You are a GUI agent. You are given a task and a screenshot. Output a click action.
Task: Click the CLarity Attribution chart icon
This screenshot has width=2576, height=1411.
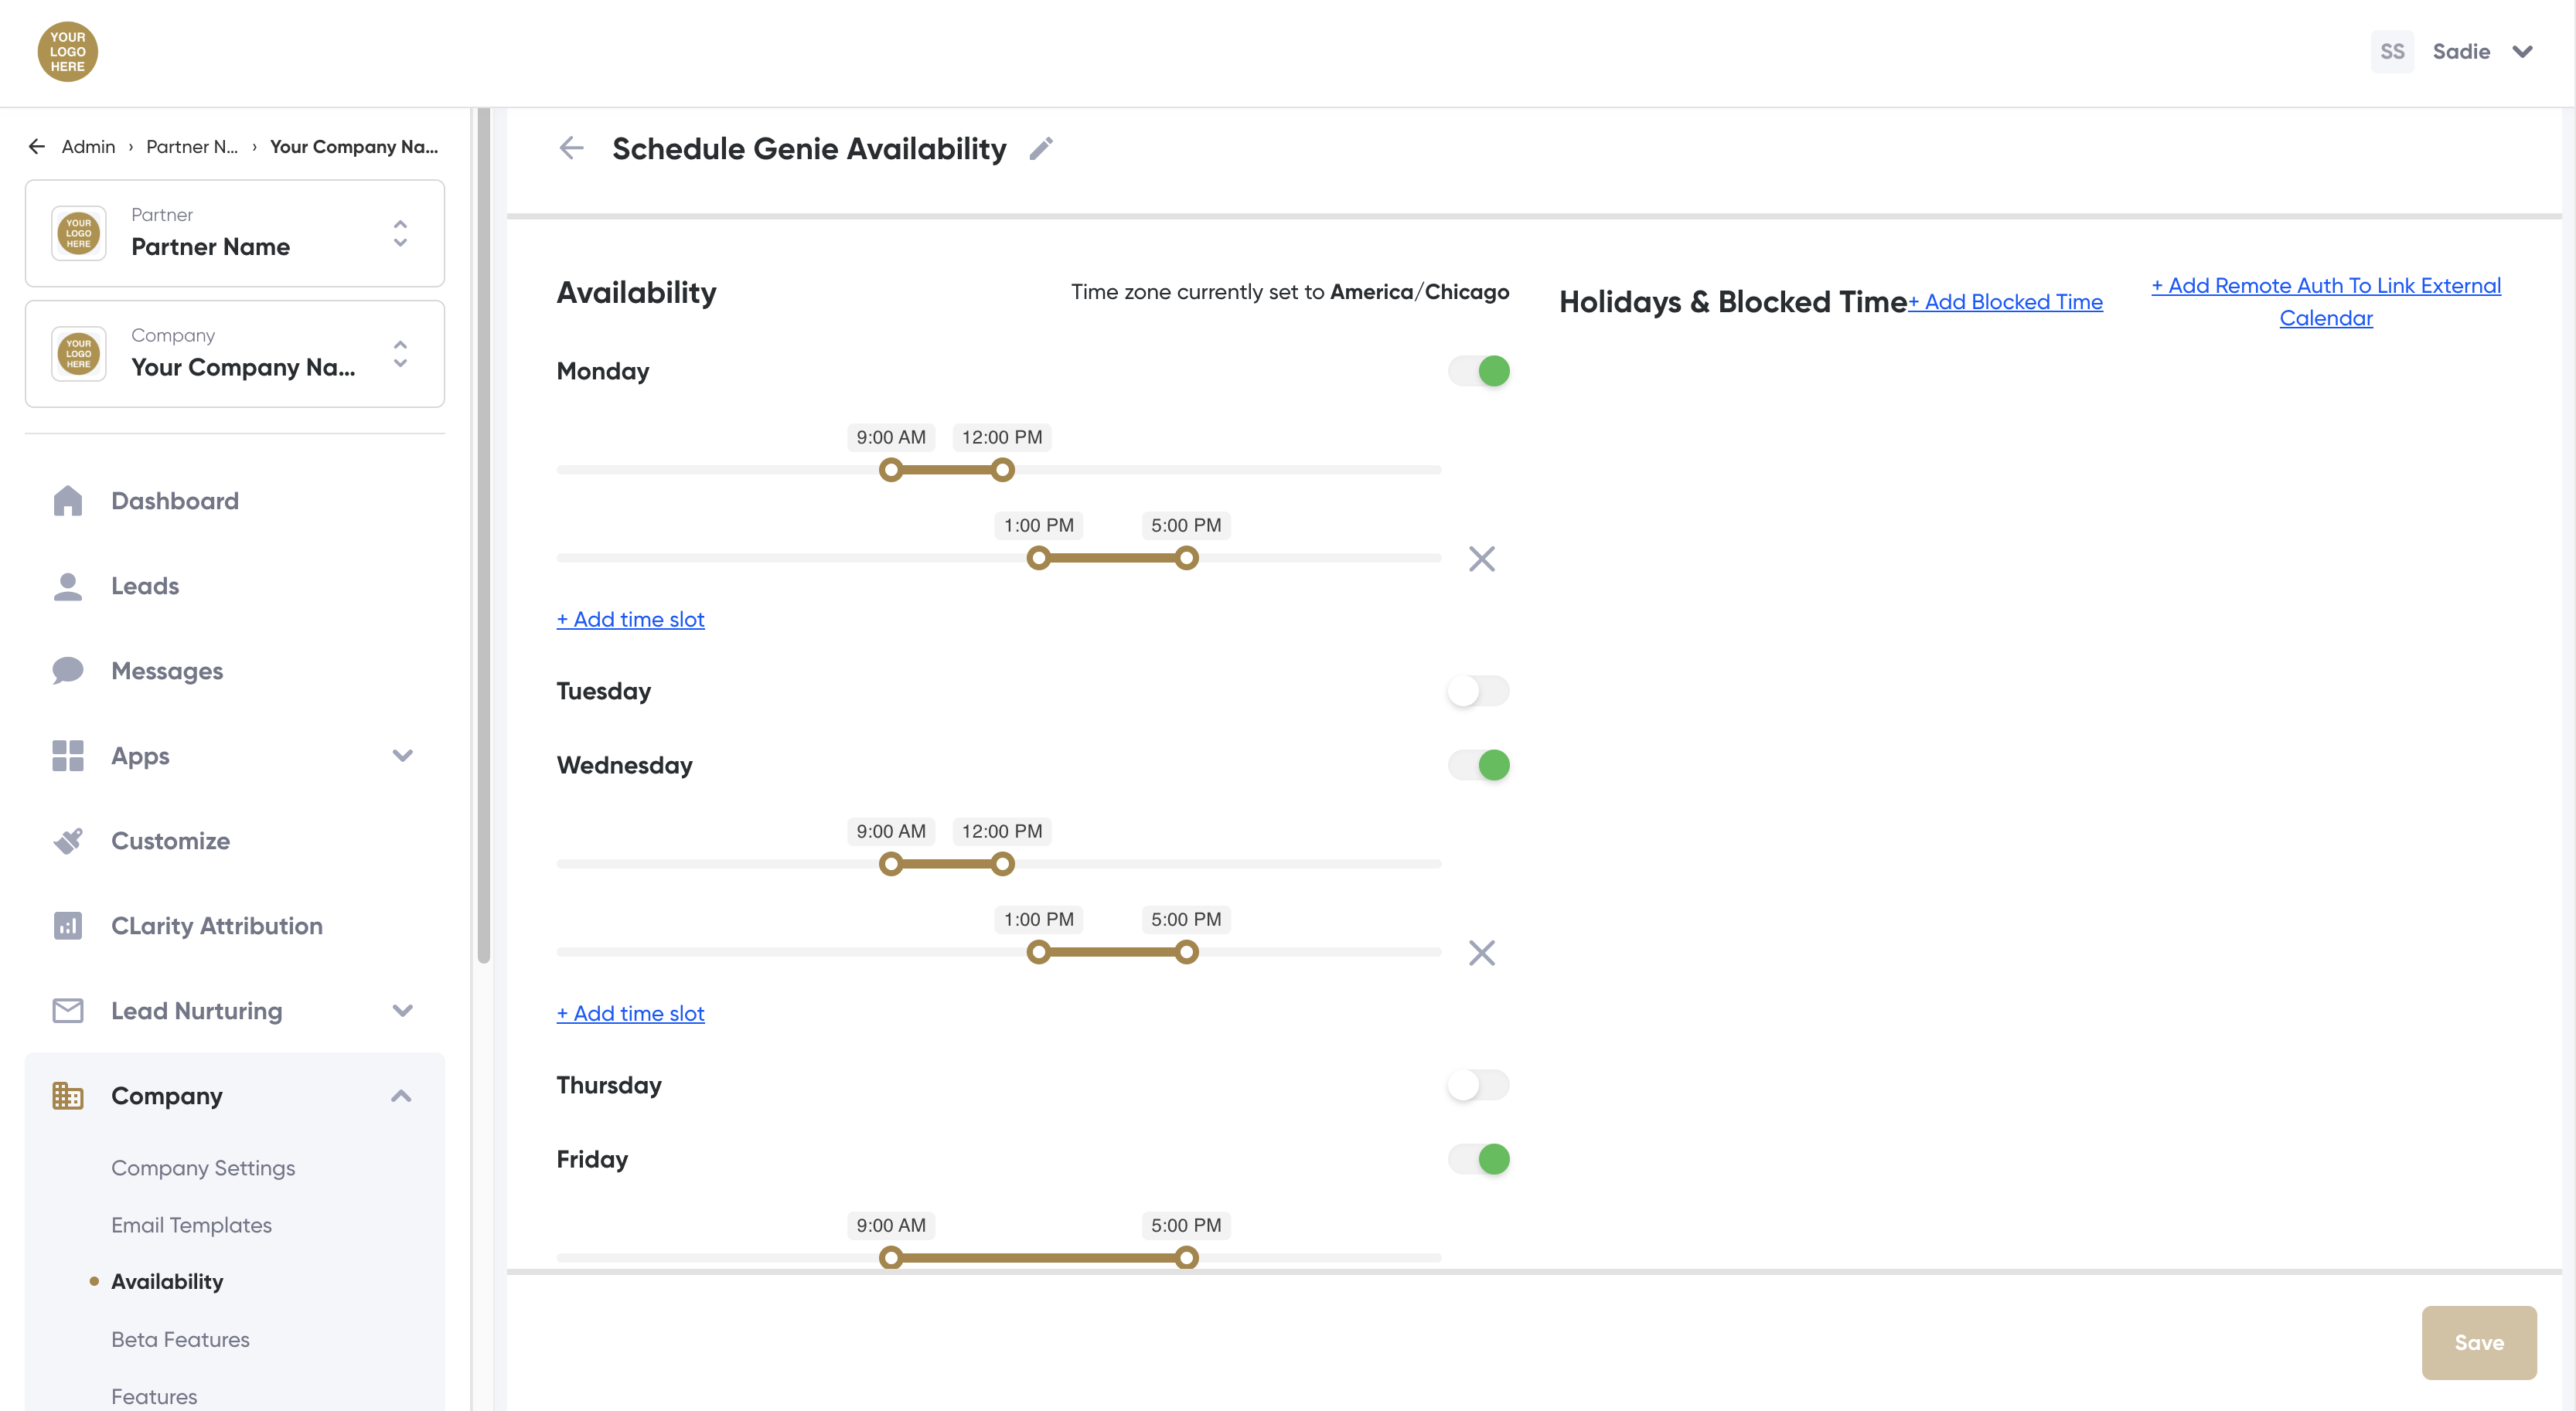click(68, 926)
